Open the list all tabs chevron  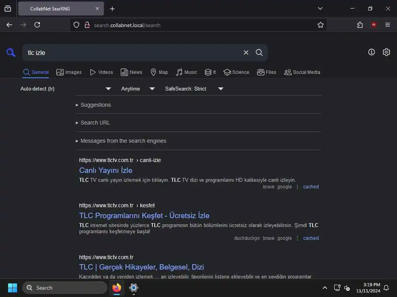[320, 9]
